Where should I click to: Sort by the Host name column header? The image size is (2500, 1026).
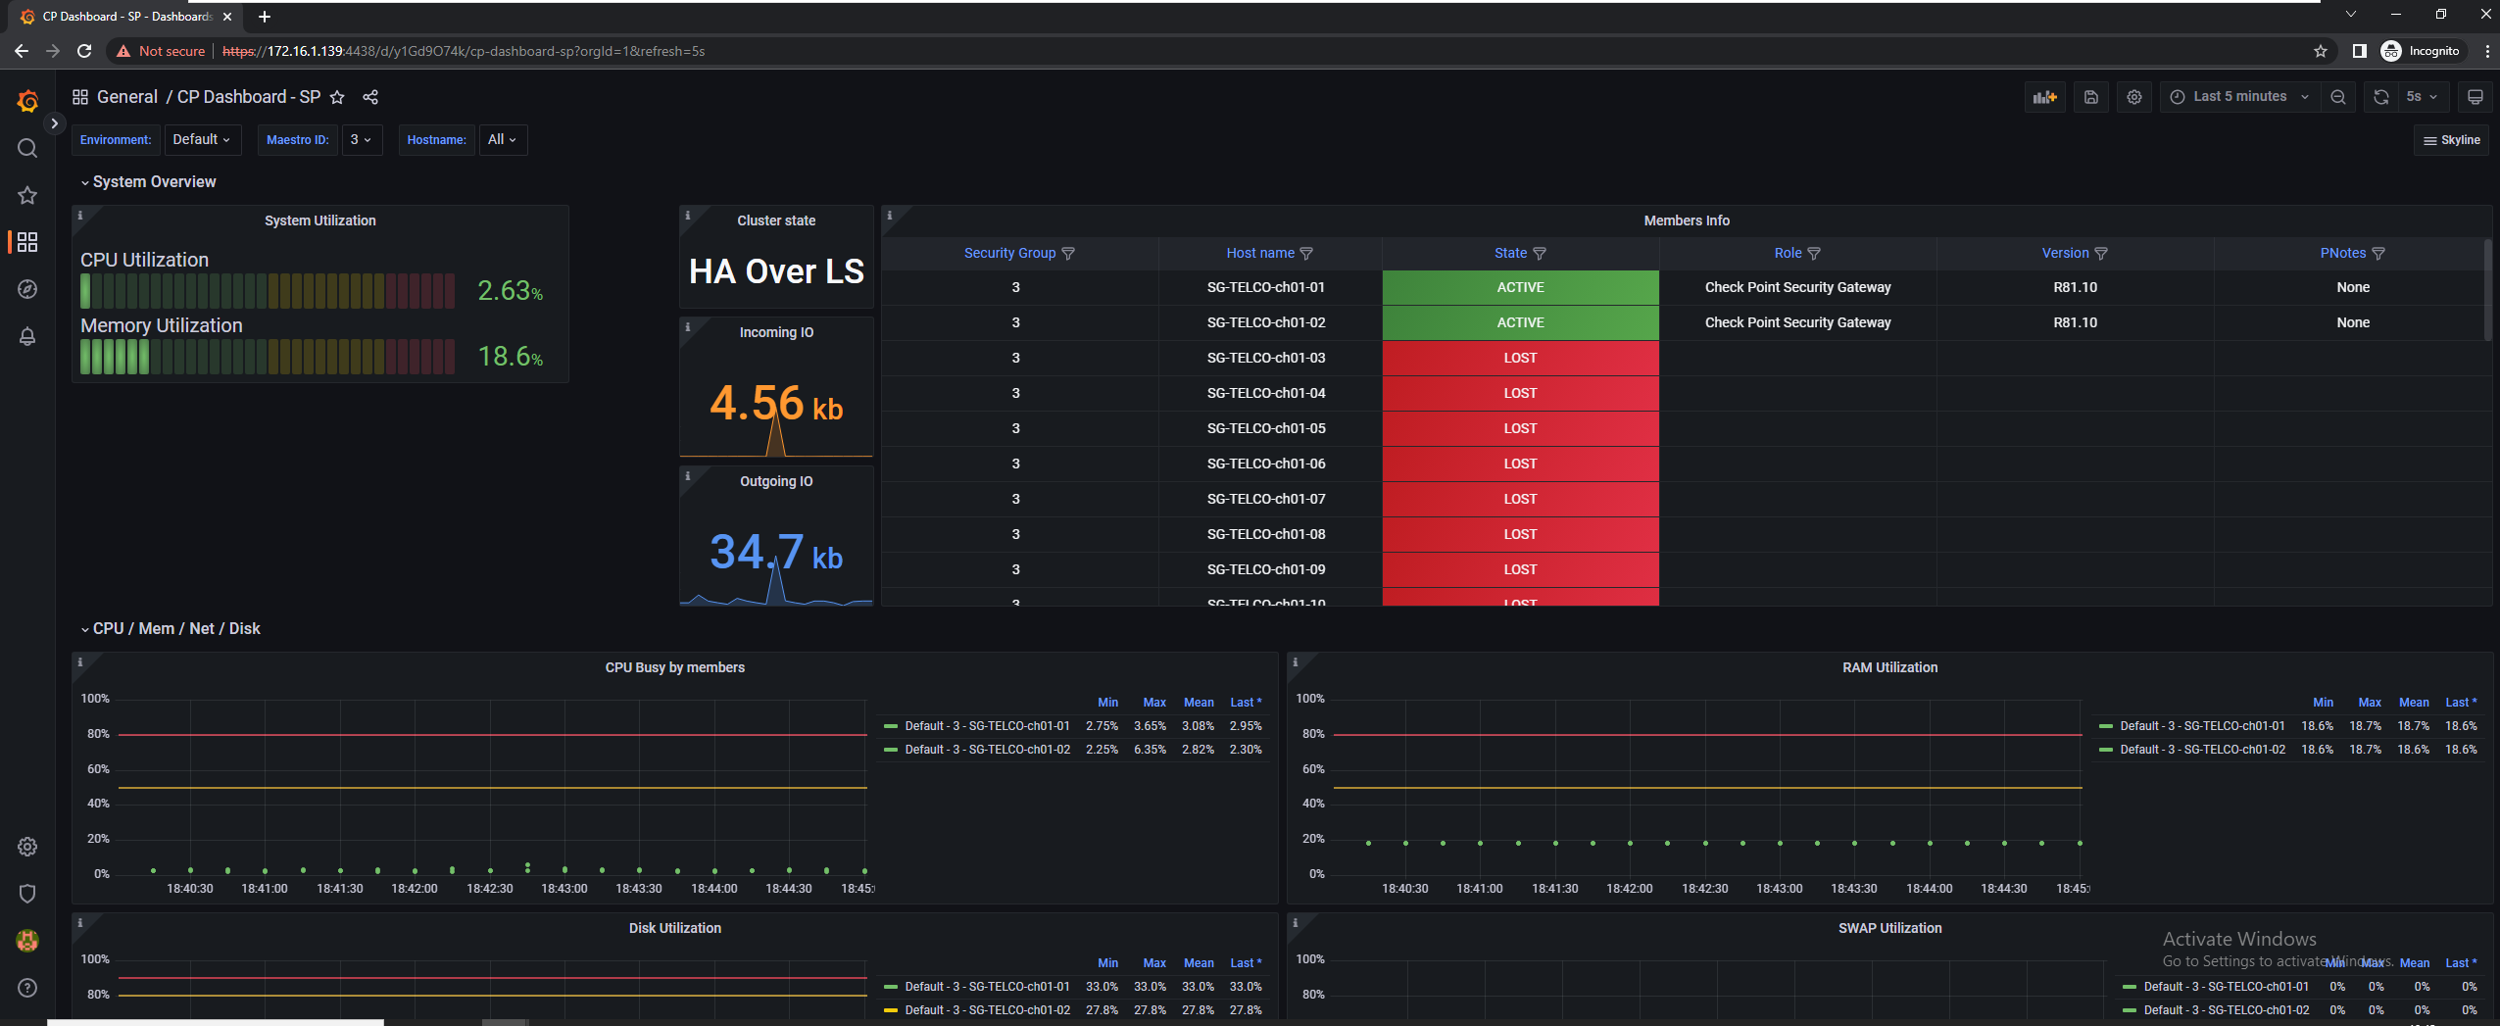1260,253
